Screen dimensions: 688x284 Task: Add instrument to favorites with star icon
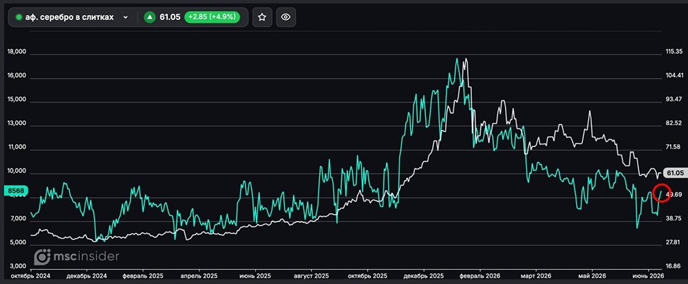[x=262, y=17]
